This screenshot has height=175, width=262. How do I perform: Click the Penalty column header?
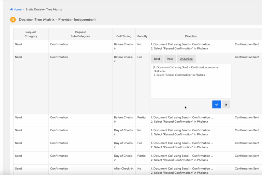(x=142, y=36)
